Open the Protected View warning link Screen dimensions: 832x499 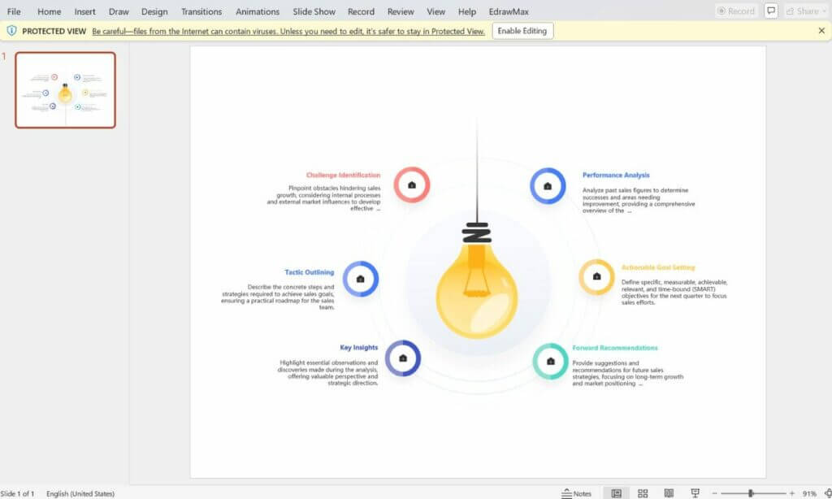pyautogui.click(x=288, y=32)
